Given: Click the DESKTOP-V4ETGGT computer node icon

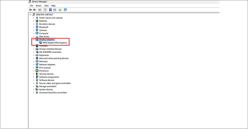Looking at the screenshot, I should point(33,15).
